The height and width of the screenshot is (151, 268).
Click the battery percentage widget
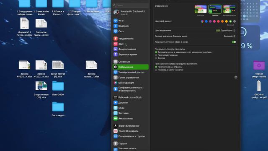click(250, 38)
